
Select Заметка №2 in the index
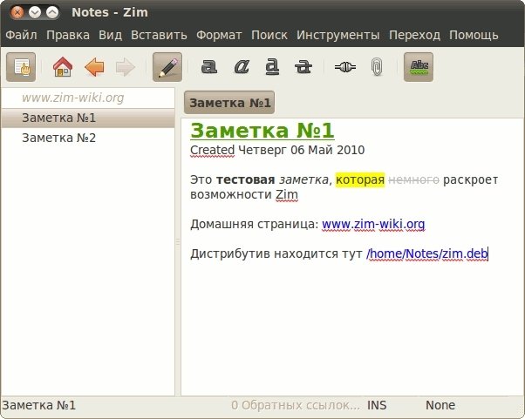[x=58, y=138]
